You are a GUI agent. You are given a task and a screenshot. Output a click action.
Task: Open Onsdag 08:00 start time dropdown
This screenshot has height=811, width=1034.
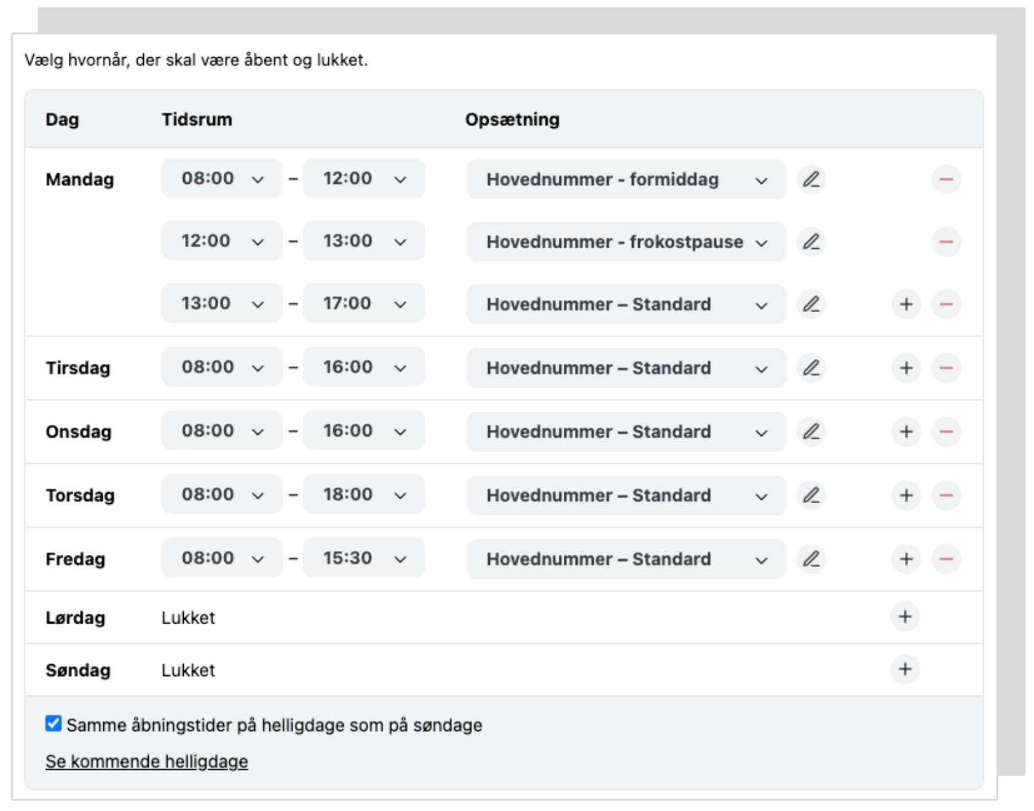click(x=222, y=431)
